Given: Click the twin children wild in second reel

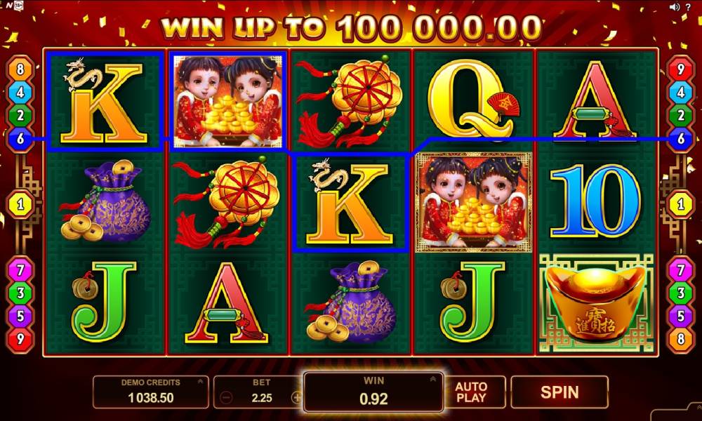Looking at the screenshot, I should click(x=228, y=102).
